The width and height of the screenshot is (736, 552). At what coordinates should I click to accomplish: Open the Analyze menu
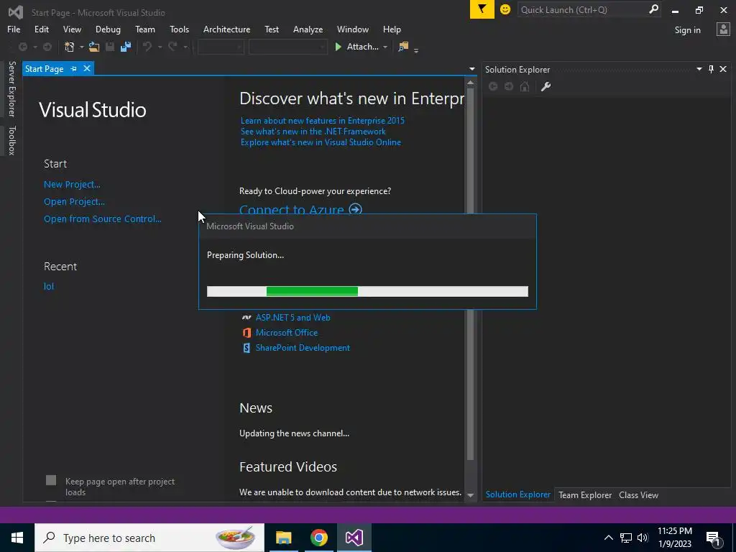tap(308, 29)
